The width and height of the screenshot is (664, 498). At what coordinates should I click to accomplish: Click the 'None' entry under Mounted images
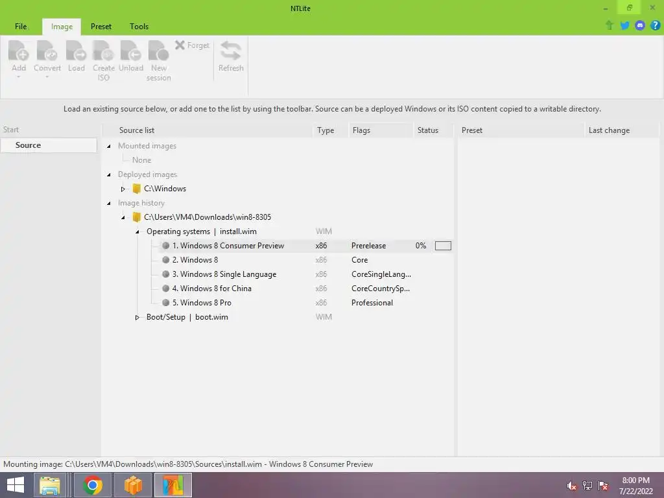141,160
